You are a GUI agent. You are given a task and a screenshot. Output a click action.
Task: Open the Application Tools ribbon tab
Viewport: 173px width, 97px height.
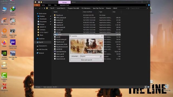pyautogui.click(x=64, y=5)
